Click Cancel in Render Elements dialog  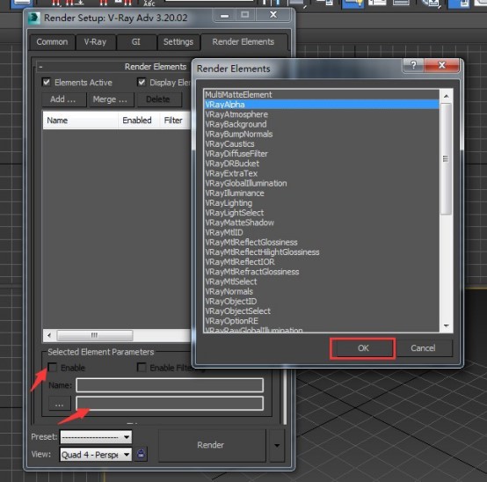click(423, 348)
